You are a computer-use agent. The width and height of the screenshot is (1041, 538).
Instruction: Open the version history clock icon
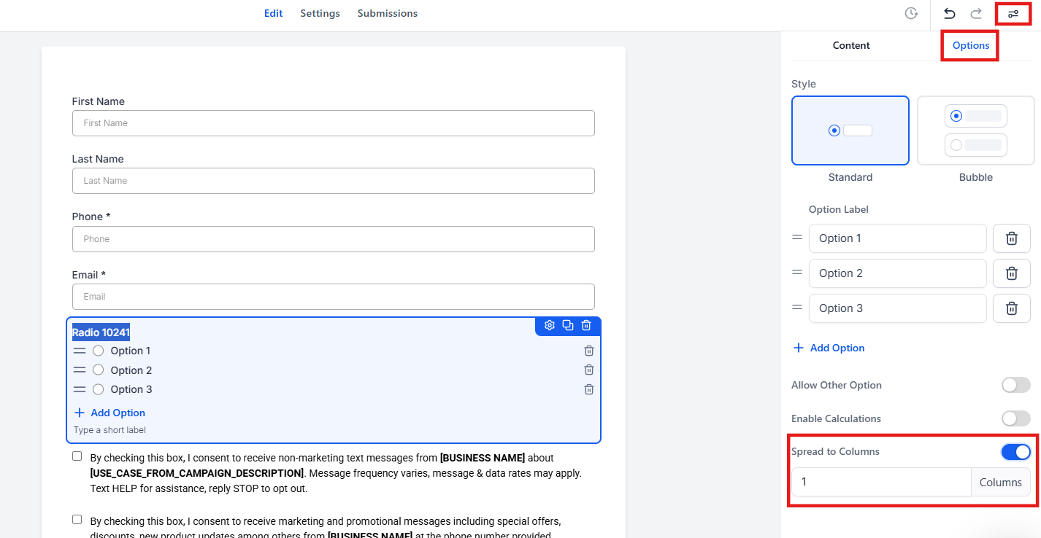coord(911,14)
